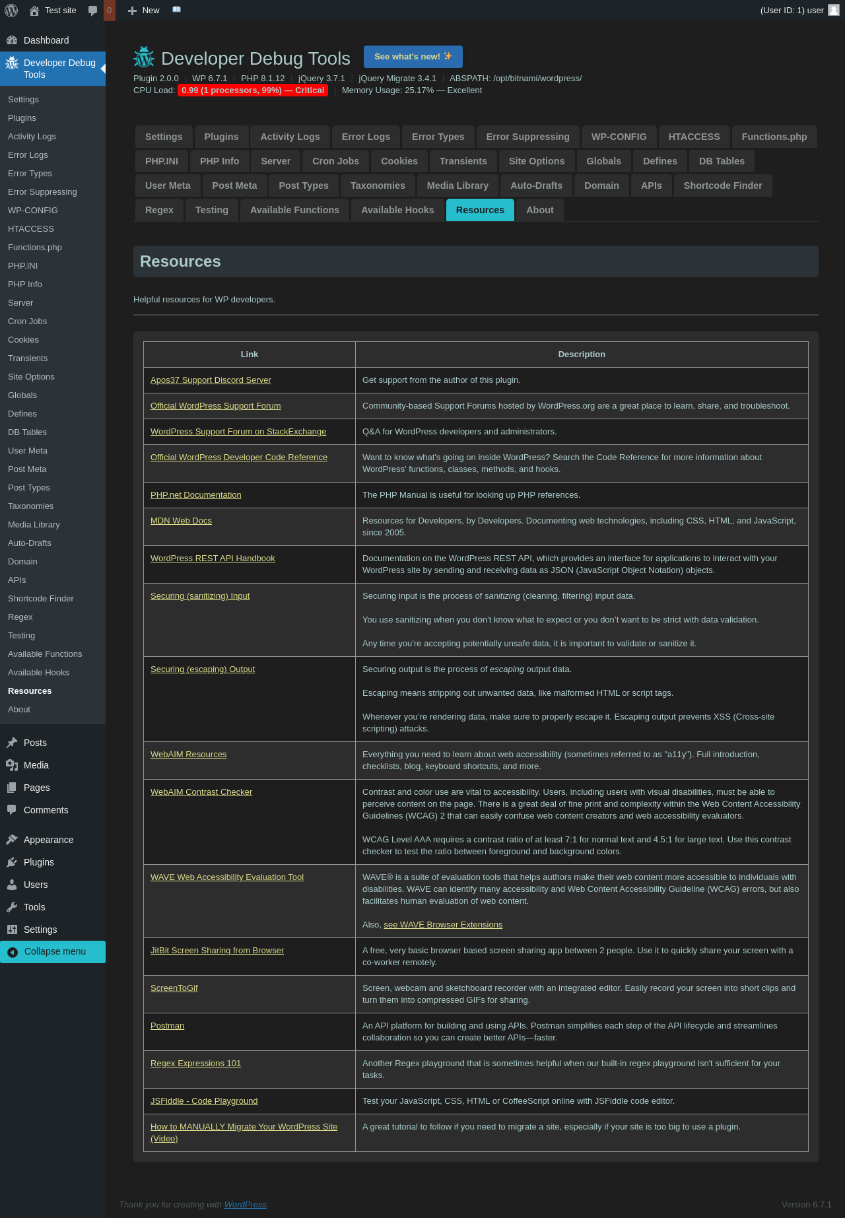Click the user avatar in top right
845x1218 pixels.
[x=834, y=11]
